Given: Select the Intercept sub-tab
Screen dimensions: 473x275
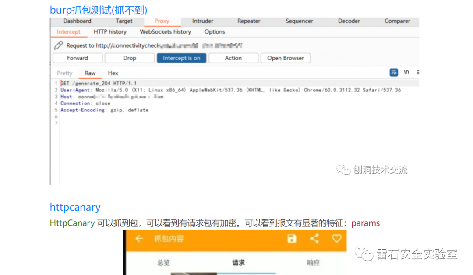Looking at the screenshot, I should tap(68, 32).
